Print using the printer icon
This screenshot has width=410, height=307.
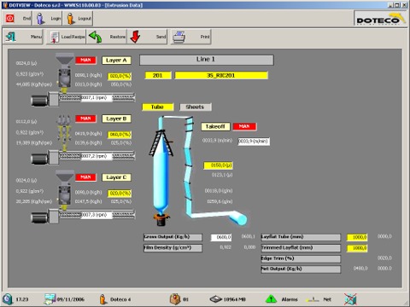point(179,37)
